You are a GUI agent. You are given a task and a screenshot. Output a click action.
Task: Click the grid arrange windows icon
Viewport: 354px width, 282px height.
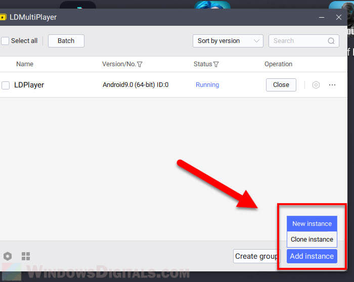[26, 256]
